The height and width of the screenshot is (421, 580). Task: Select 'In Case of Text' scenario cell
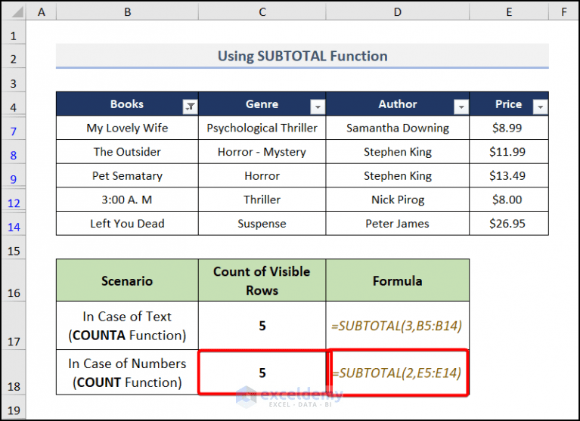click(x=127, y=326)
